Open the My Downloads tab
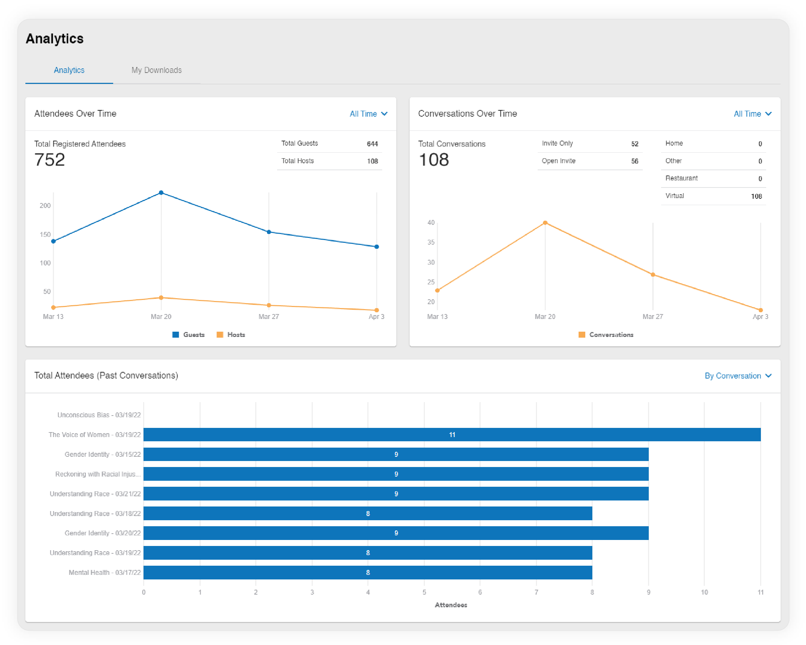806x645 pixels. [156, 70]
